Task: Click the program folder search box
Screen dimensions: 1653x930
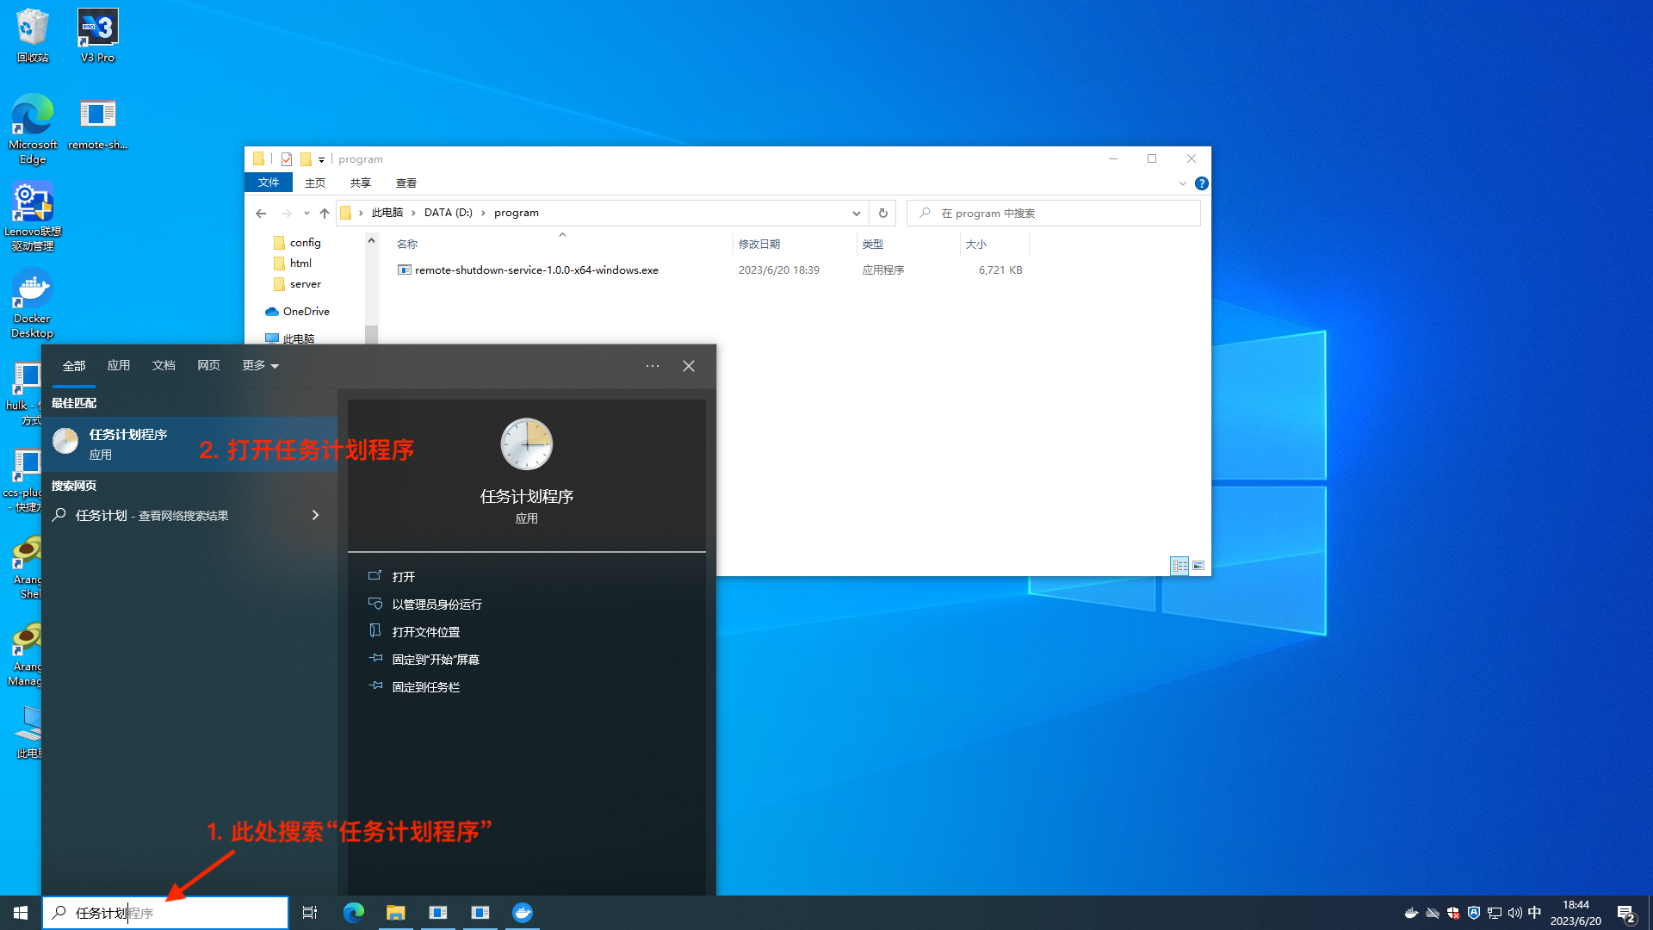Action: pos(1054,213)
